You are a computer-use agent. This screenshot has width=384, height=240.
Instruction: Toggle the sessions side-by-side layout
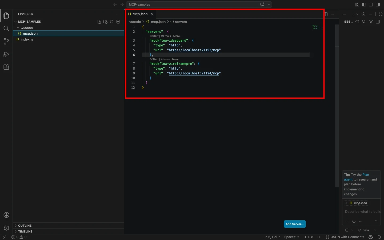click(x=378, y=22)
